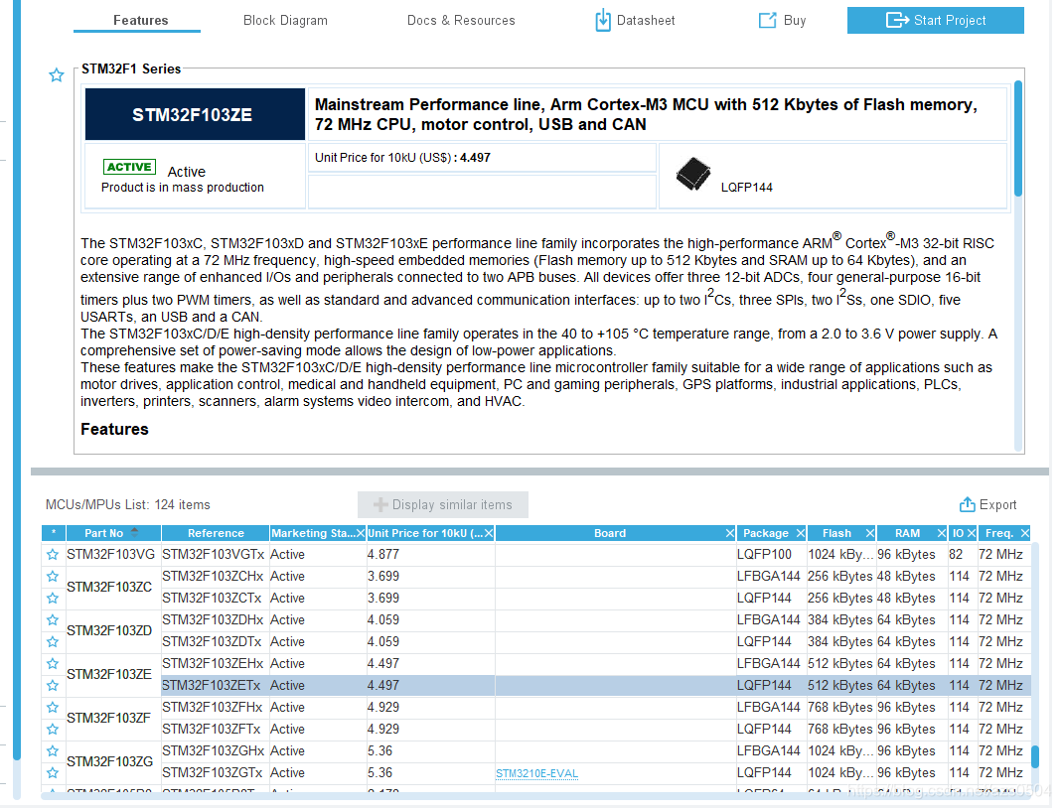Star the STM32F103ZDHx row
The width and height of the screenshot is (1061, 809).
53,619
